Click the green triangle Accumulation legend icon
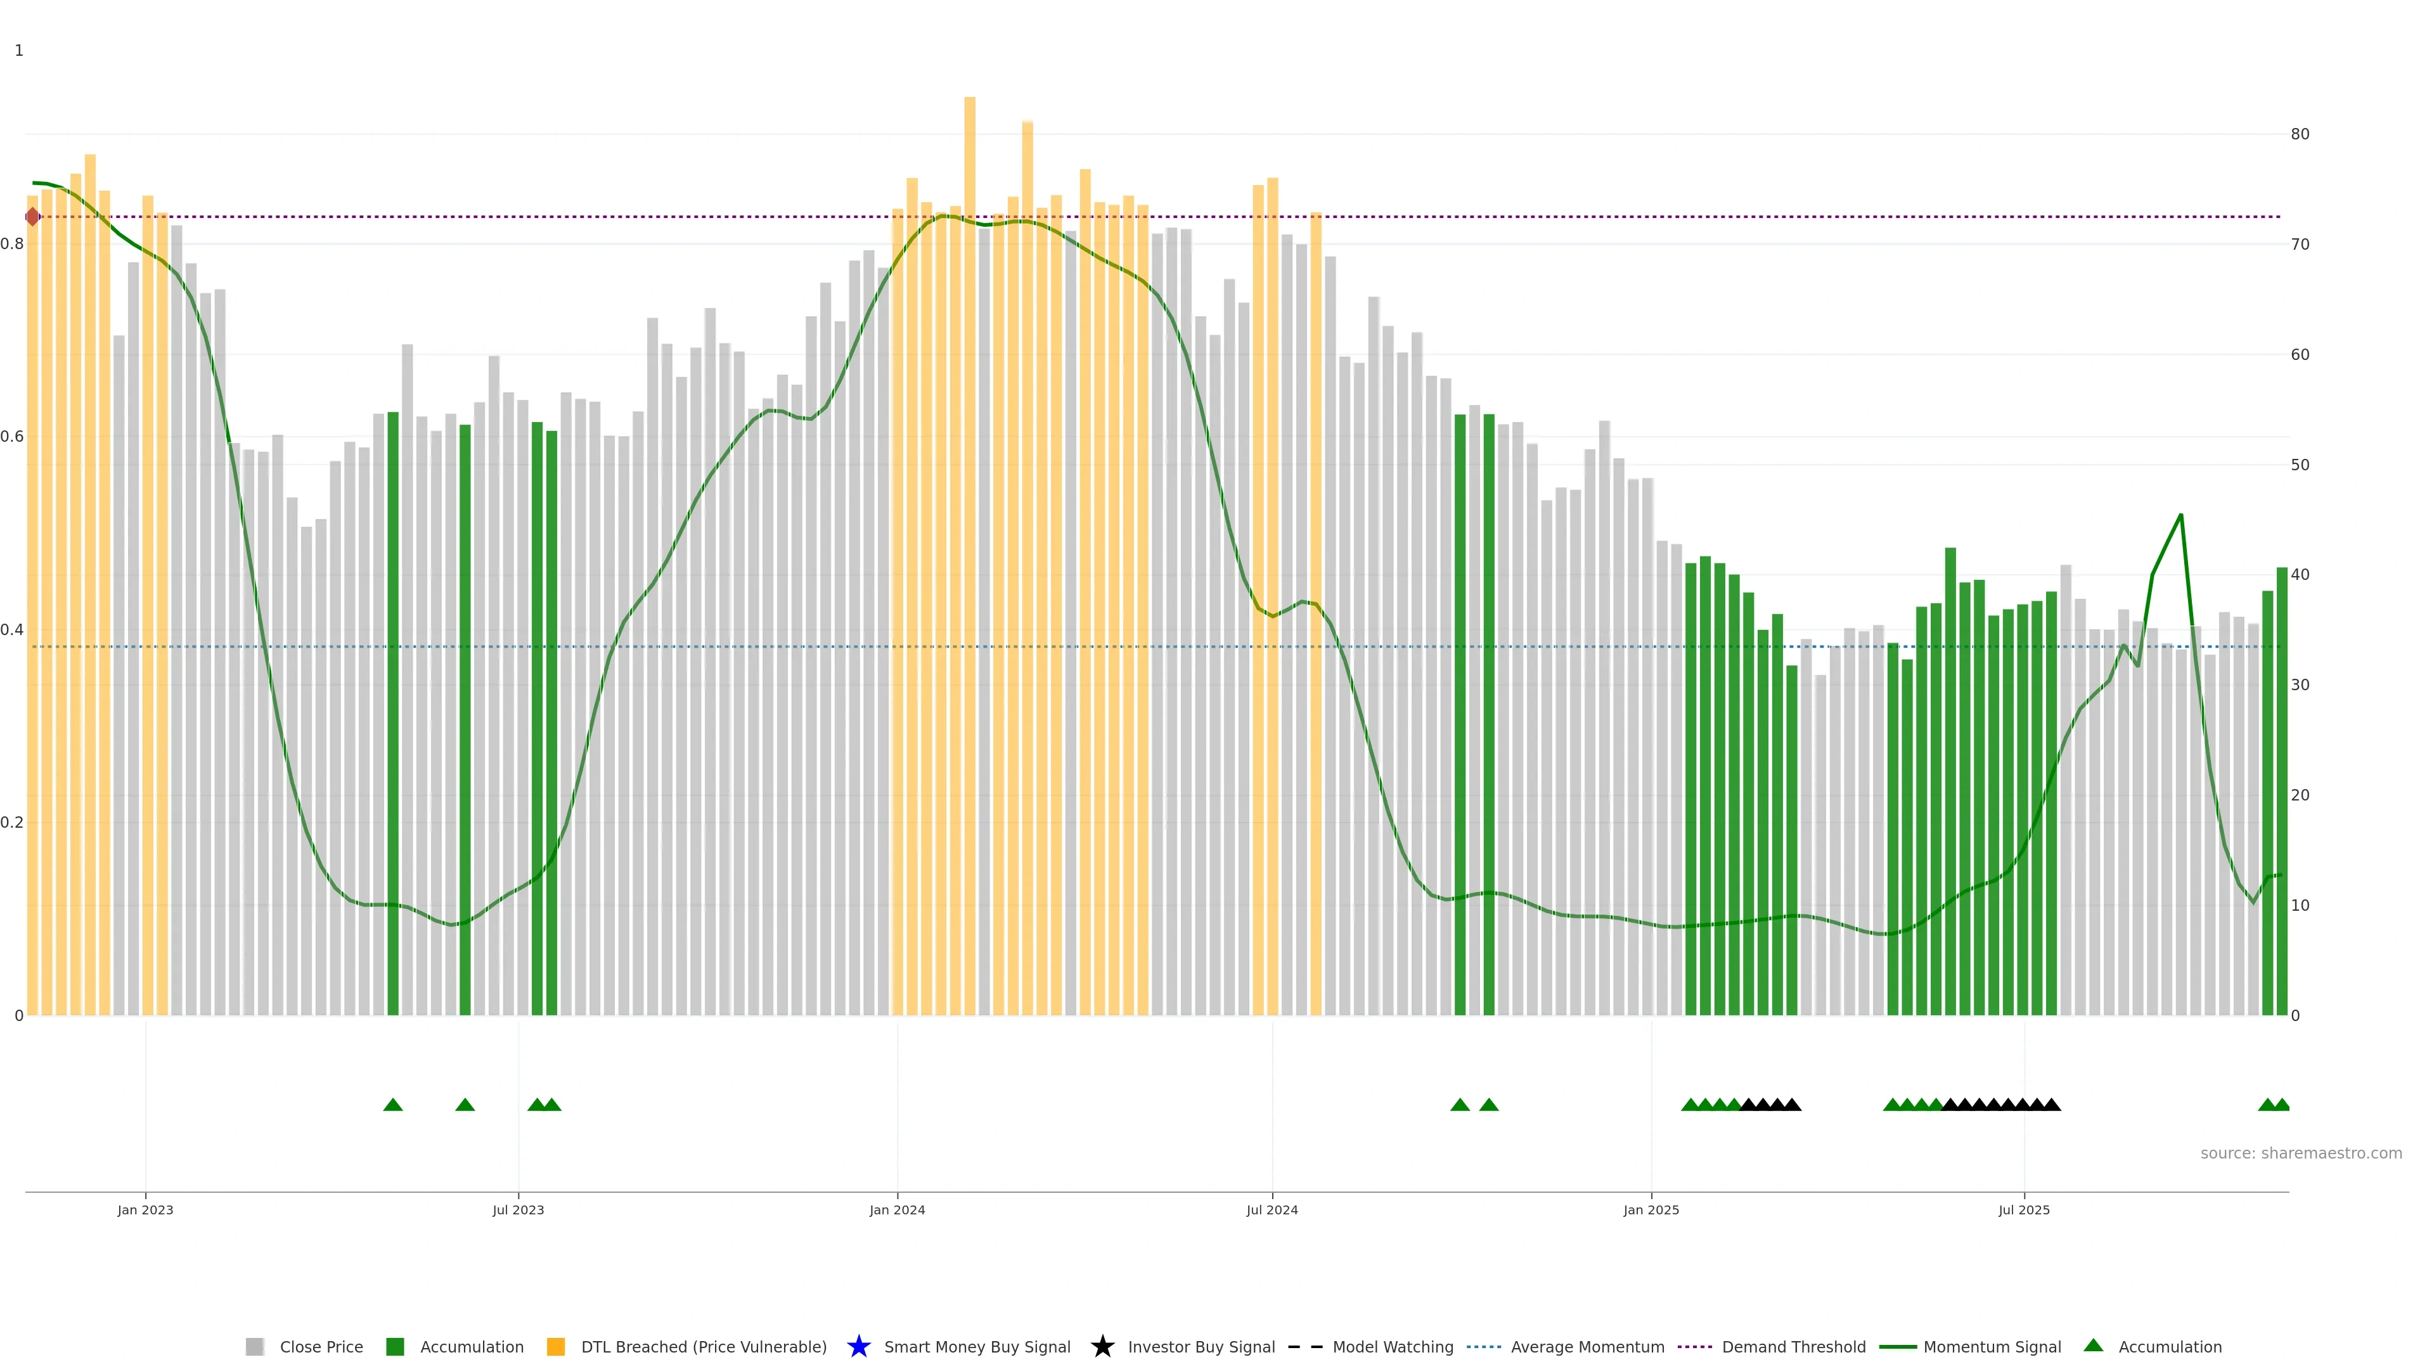Image resolution: width=2434 pixels, height=1369 pixels. [x=2093, y=1346]
